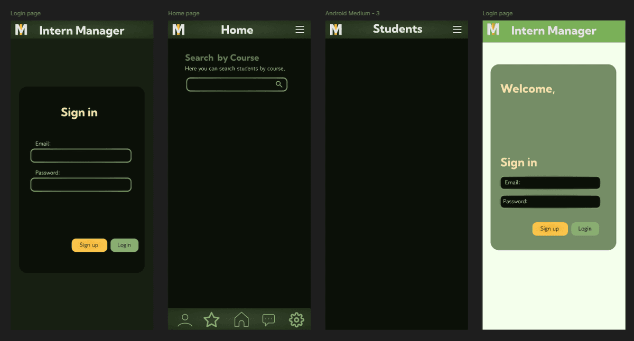Select the Email field on light login card

coord(550,183)
